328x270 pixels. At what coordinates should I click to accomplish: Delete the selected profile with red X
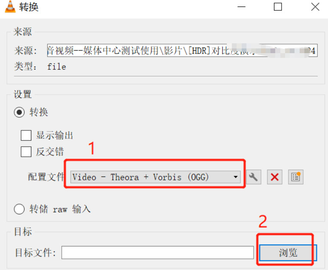point(274,177)
